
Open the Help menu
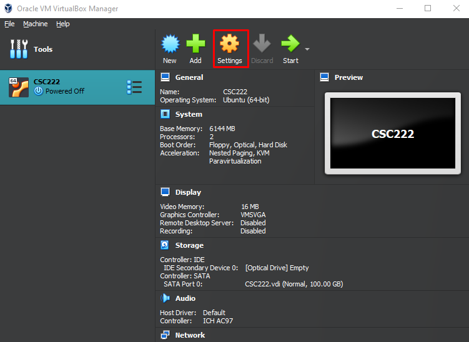click(x=62, y=24)
